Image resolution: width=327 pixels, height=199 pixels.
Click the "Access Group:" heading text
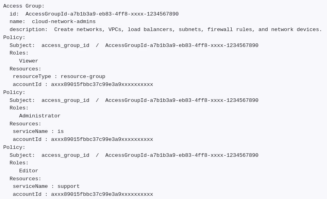tap(24, 6)
